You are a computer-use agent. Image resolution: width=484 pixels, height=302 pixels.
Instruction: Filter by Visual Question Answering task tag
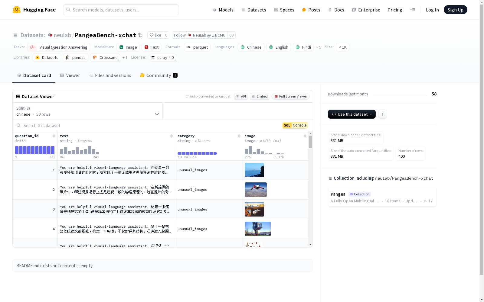pos(59,47)
